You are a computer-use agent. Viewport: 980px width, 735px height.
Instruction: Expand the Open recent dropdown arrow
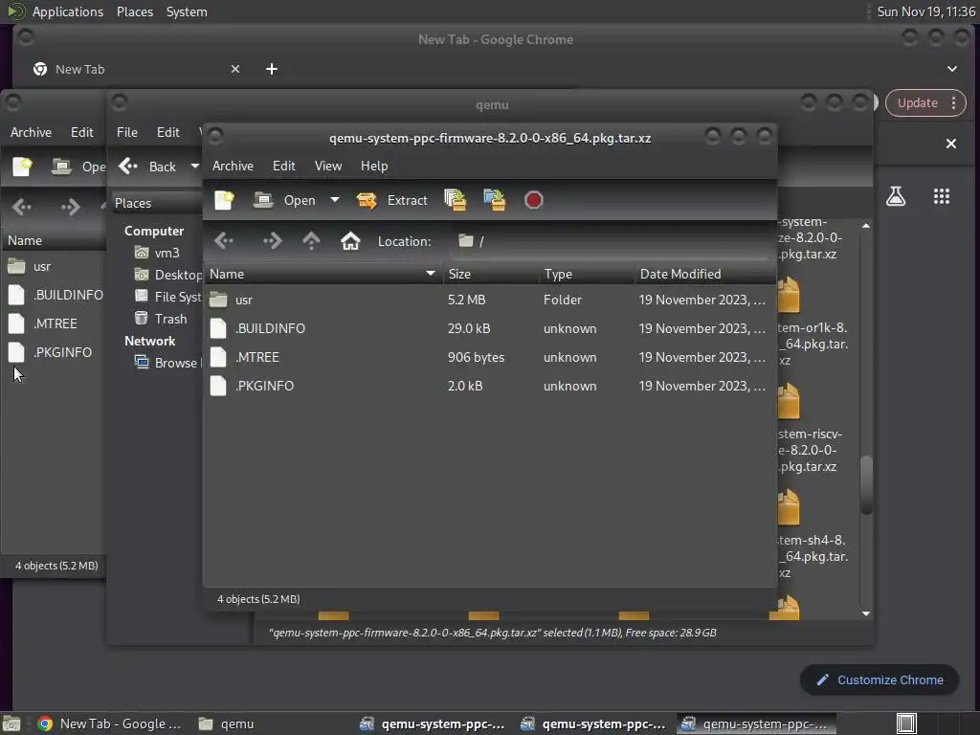click(335, 200)
